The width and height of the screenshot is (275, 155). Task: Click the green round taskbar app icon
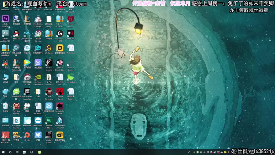[40, 152]
